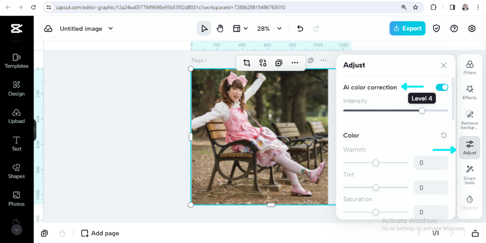The image size is (486, 243).
Task: Expand more sidebar items with down chevron
Action: pos(17,230)
